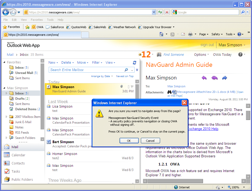Click the reading pane horizontal scrollbar
This screenshot has height=191, width=252.
click(175, 181)
